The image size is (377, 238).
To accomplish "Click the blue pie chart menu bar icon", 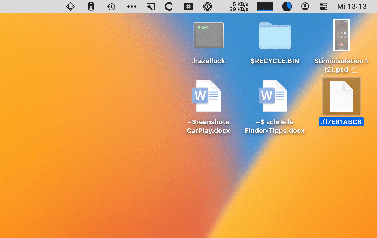I will pos(287,7).
